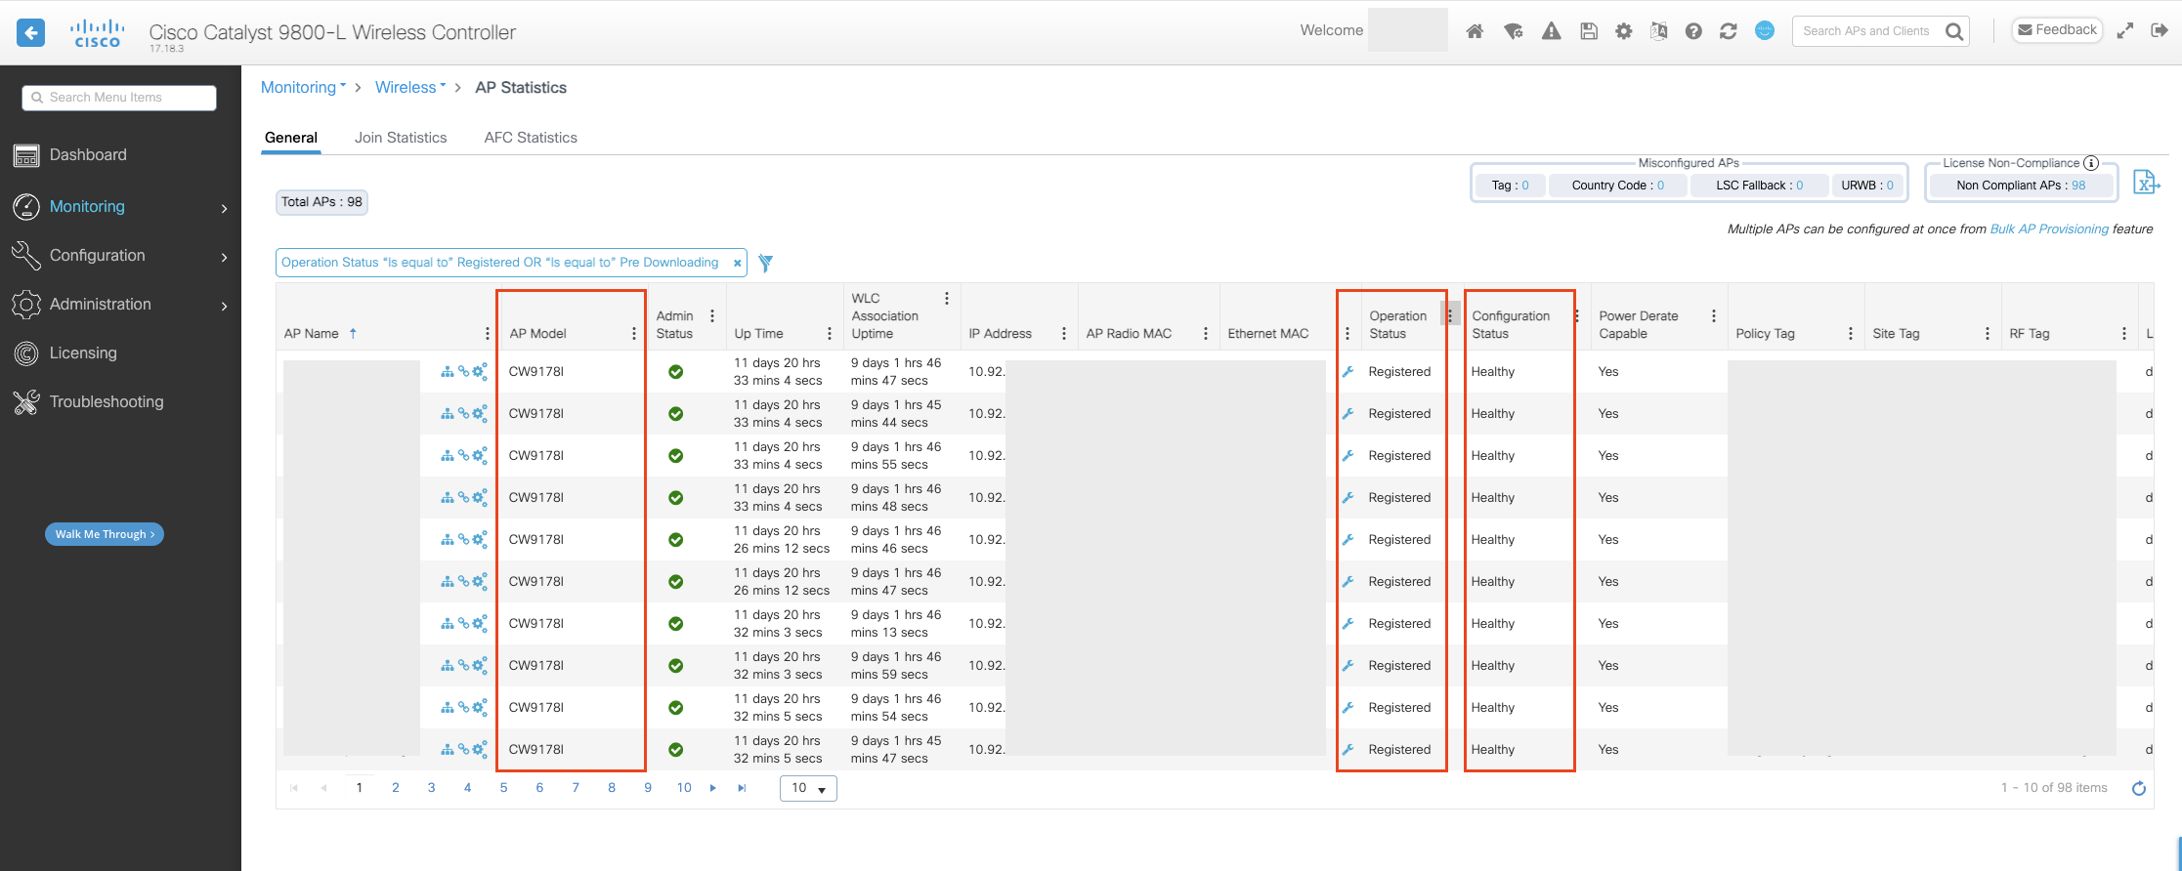Remove the Operation Status filter with x
Screen dimensions: 2182x871
point(737,263)
